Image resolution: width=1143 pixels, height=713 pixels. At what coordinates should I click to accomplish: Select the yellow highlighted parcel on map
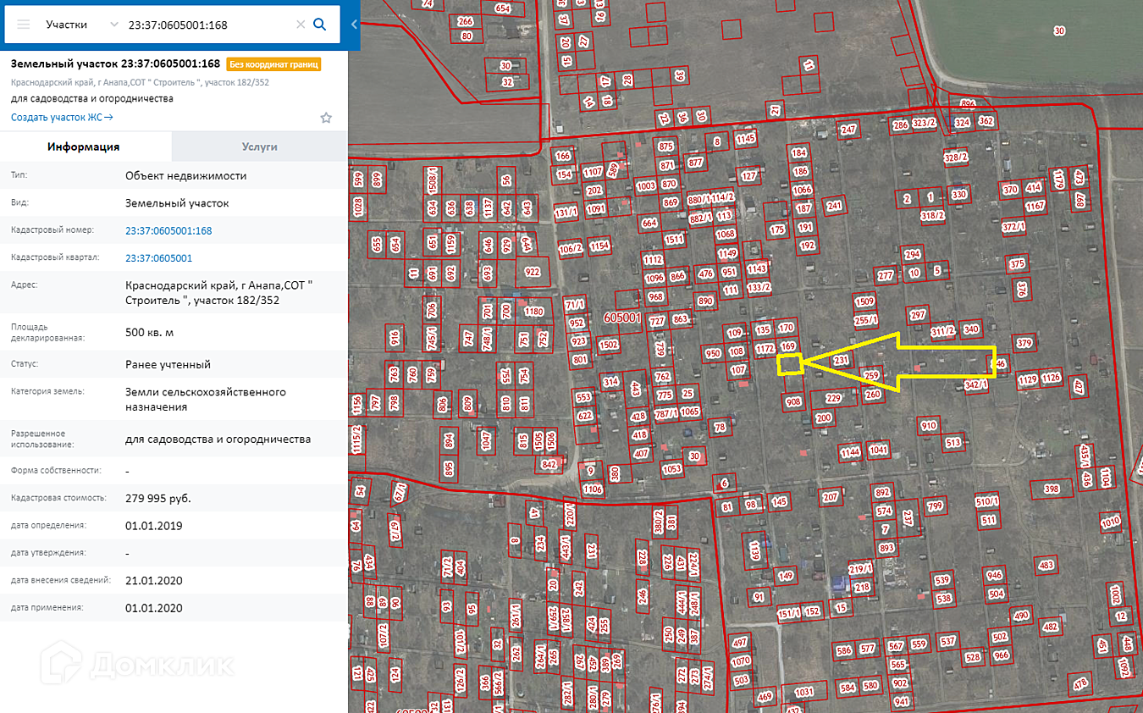(x=789, y=364)
